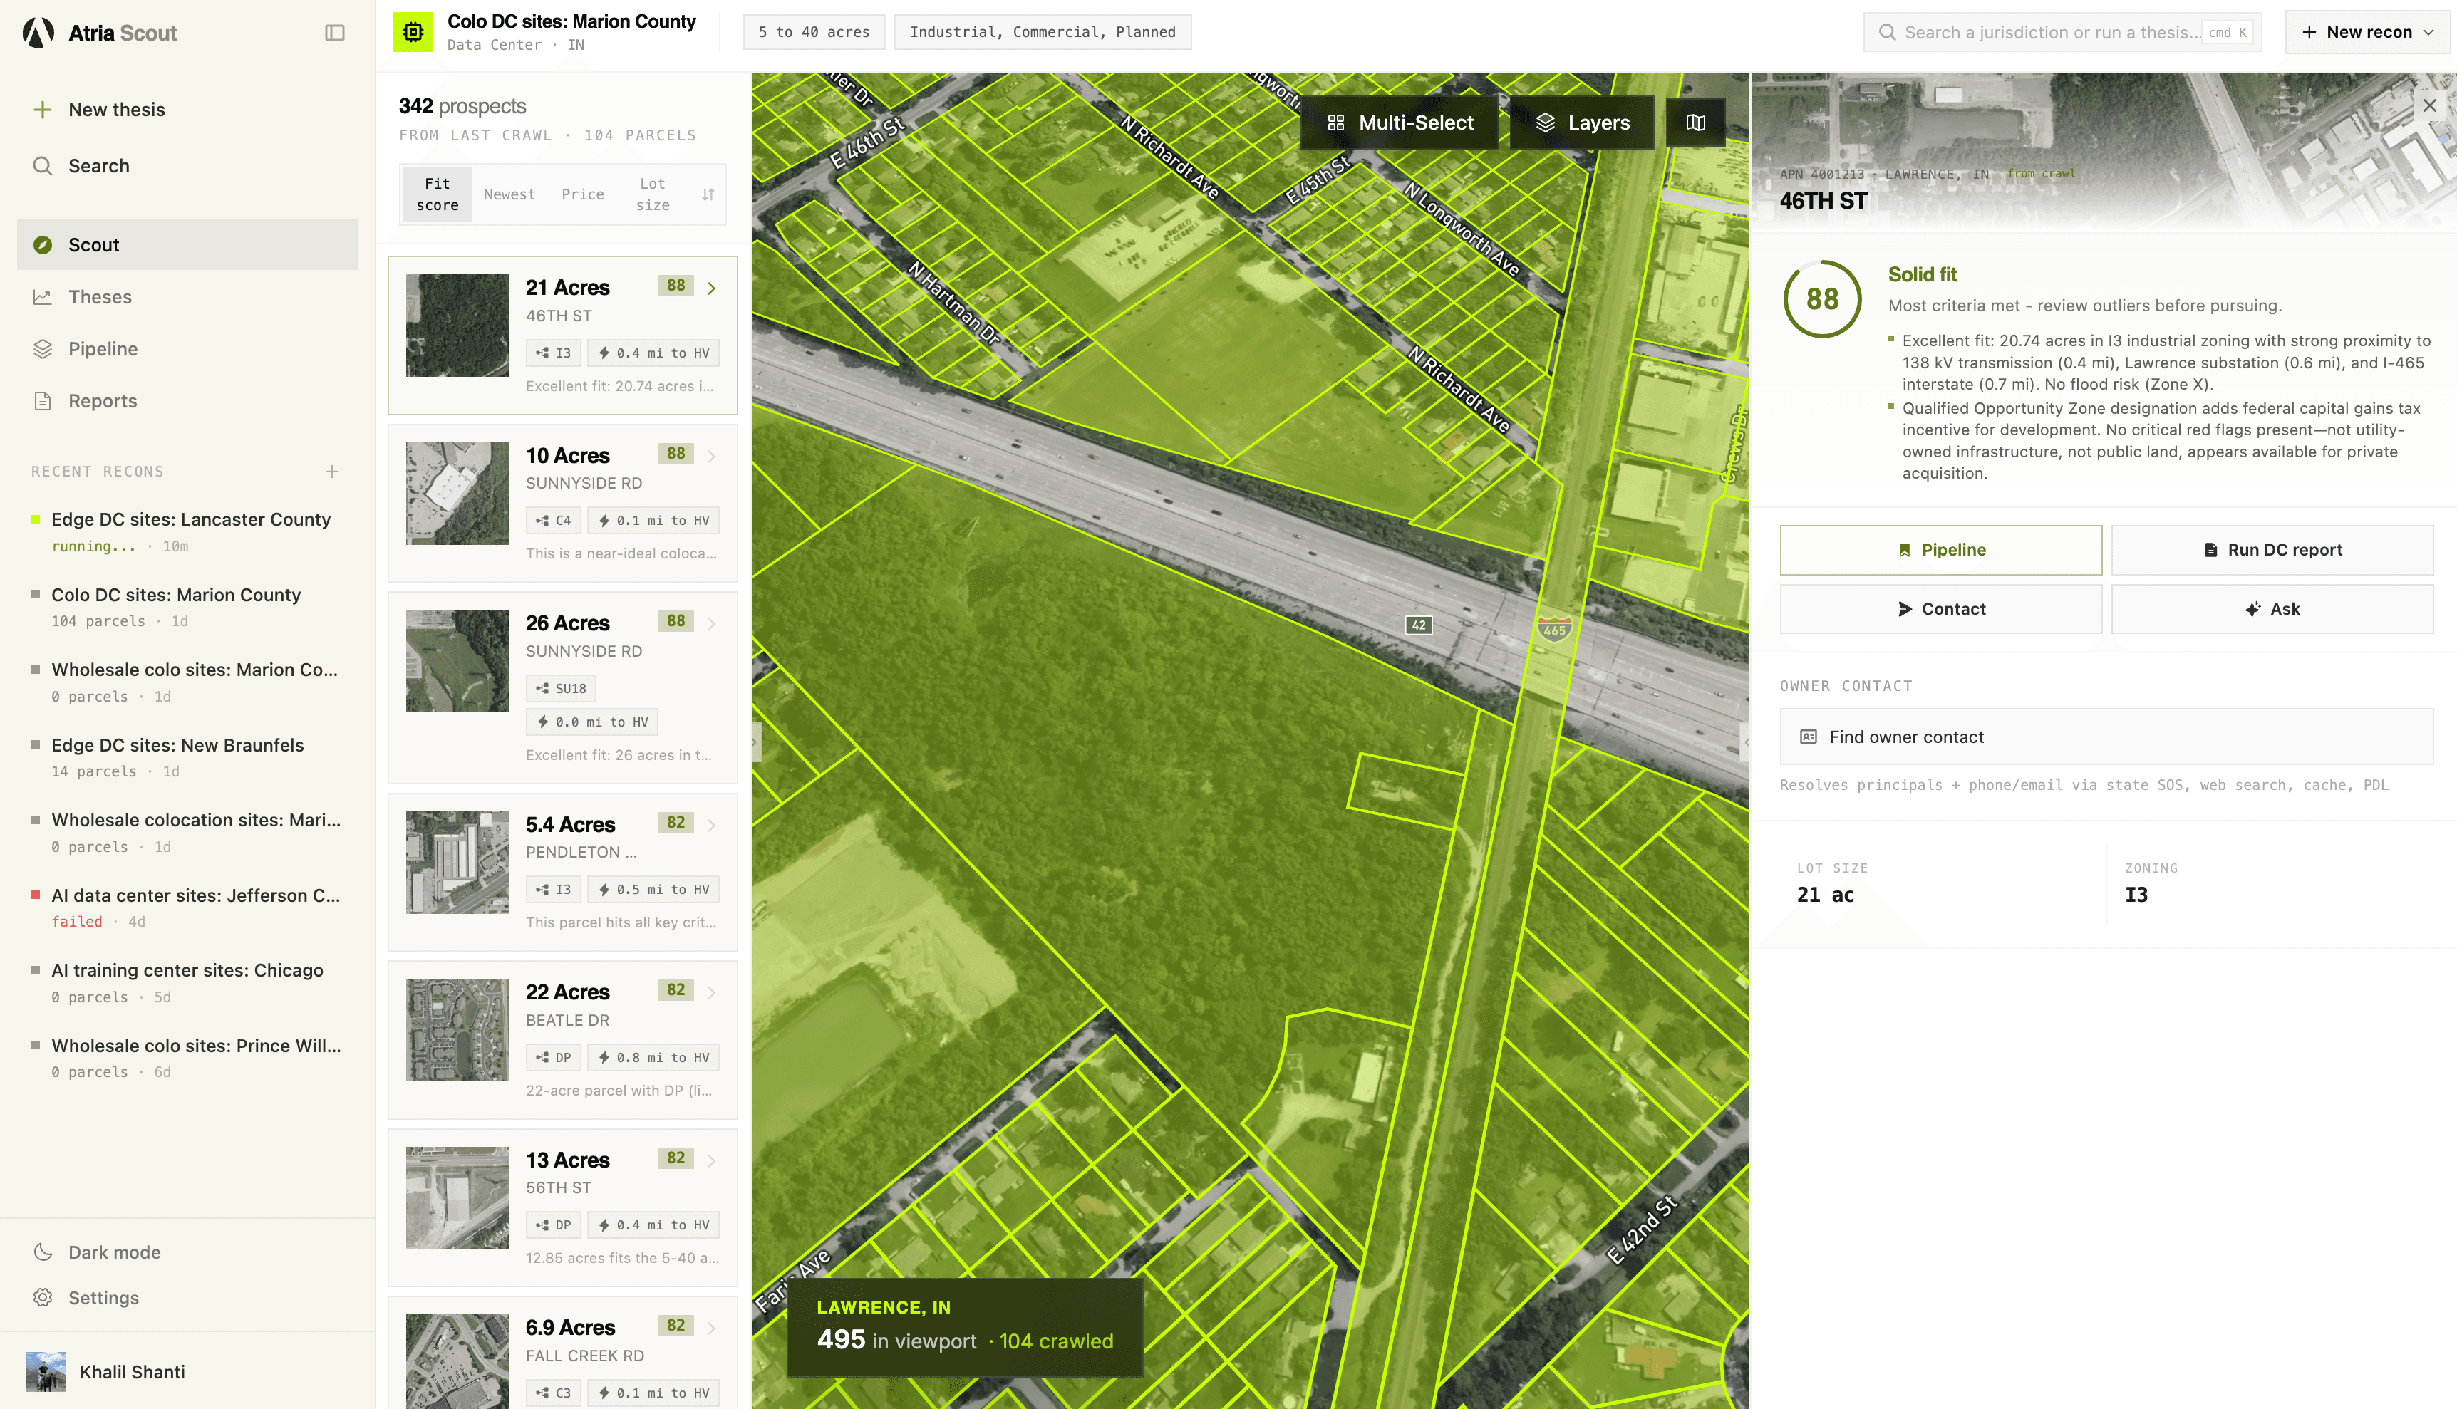Click the Contact button

tap(1940, 609)
